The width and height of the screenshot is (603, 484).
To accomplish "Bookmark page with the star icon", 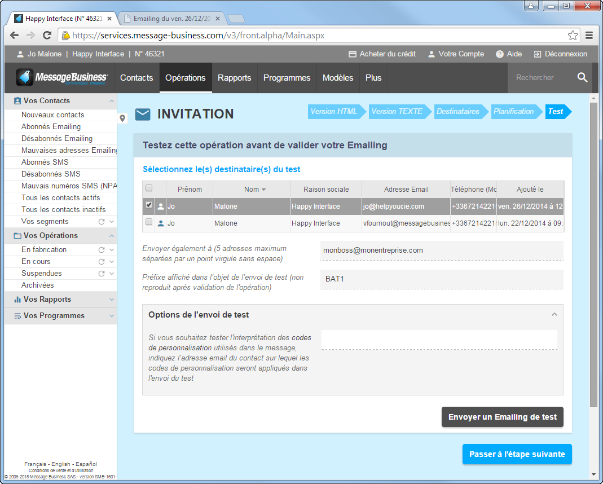I will (x=573, y=36).
